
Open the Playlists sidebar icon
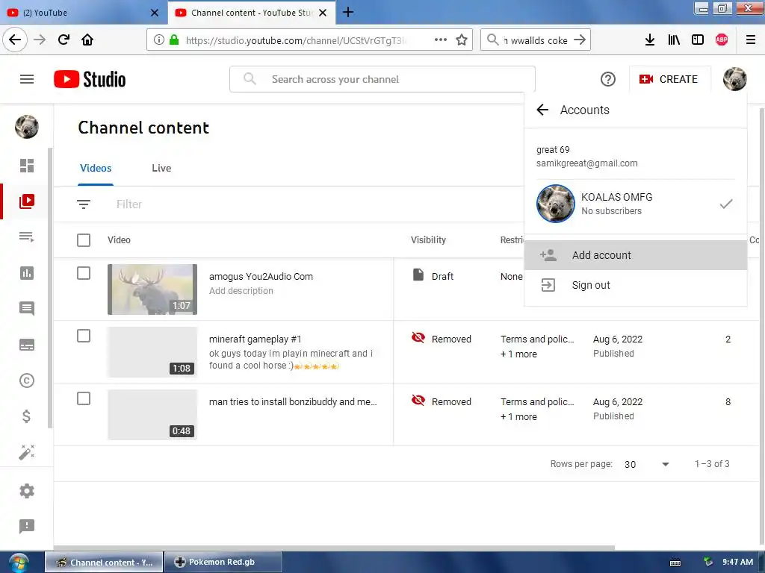(27, 237)
